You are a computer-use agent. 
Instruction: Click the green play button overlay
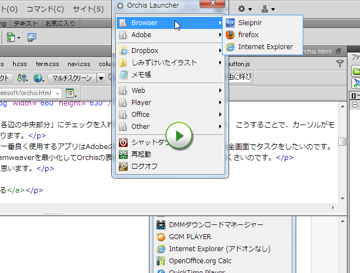click(179, 135)
